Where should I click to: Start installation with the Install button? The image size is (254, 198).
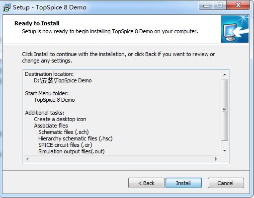click(183, 183)
